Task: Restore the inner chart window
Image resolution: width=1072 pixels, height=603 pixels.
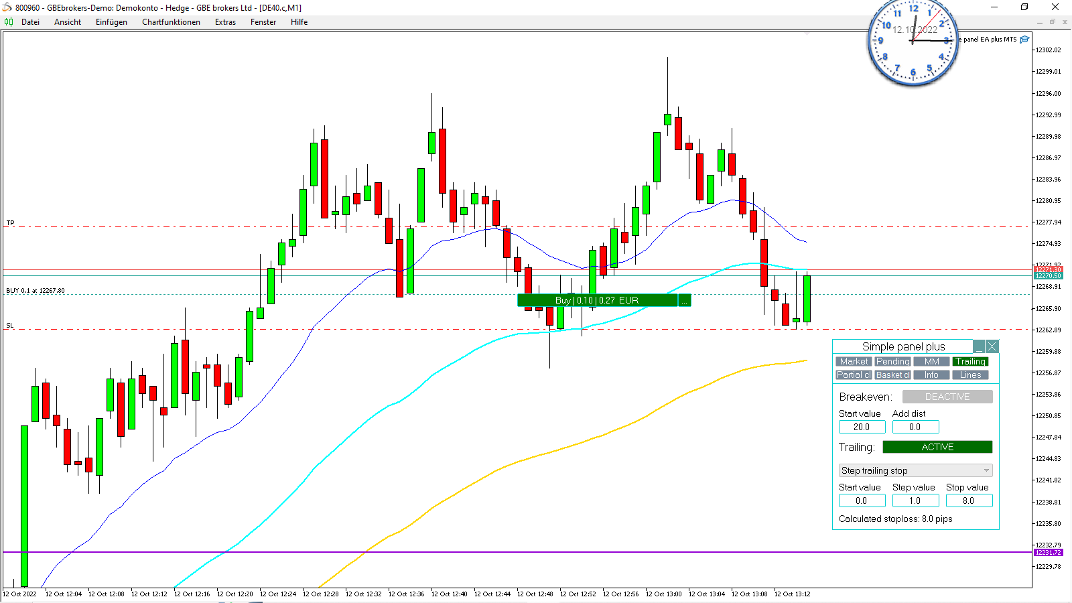Action: click(1053, 22)
